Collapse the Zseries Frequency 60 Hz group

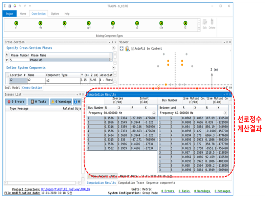point(154,113)
